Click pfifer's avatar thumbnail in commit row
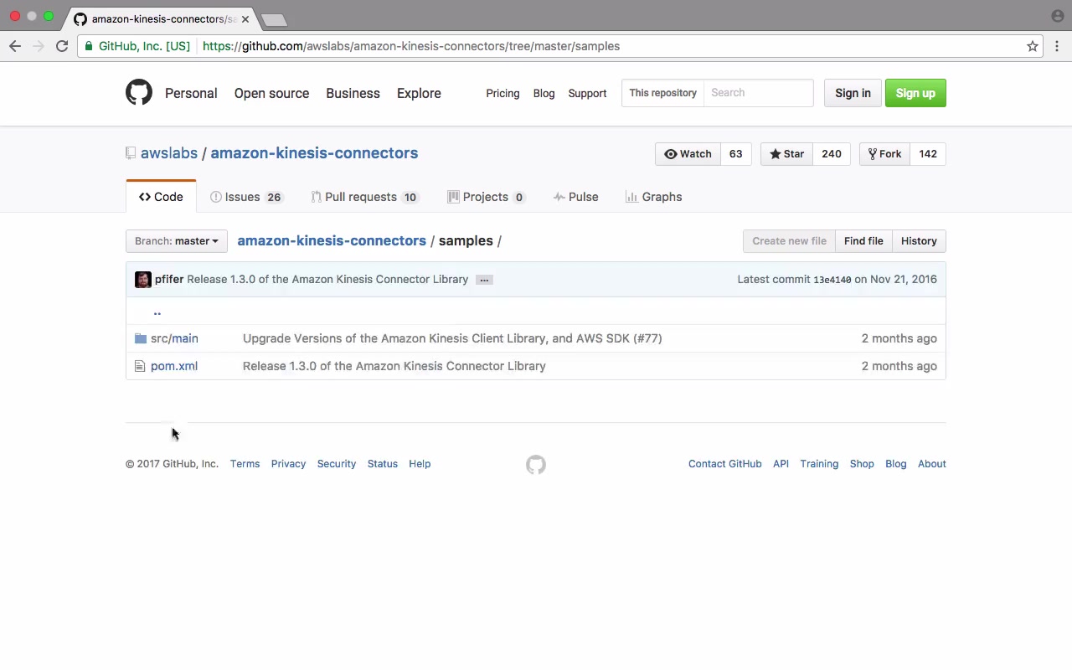 tap(143, 279)
